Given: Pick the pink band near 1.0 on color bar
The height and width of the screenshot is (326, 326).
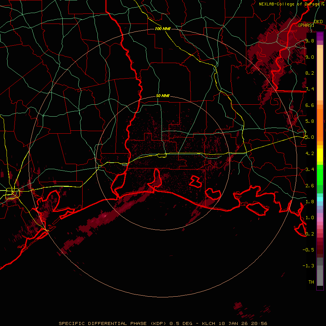Looking at the screenshot, I should (x=320, y=219).
